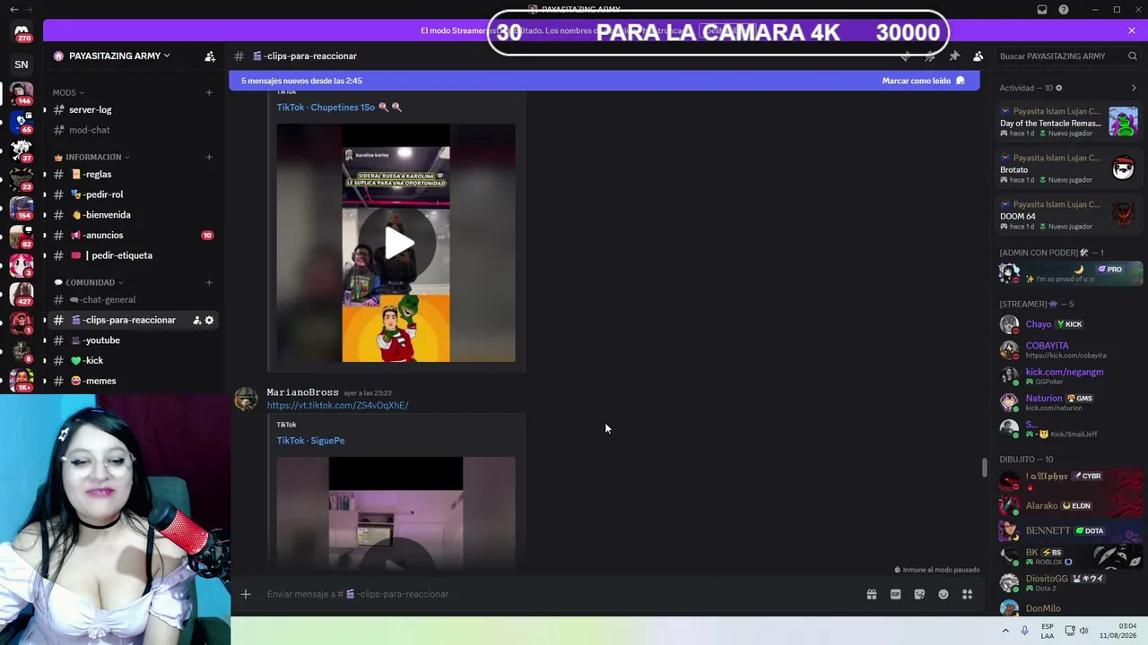Open the Discord help icon
This screenshot has width=1148, height=645.
point(1064,10)
